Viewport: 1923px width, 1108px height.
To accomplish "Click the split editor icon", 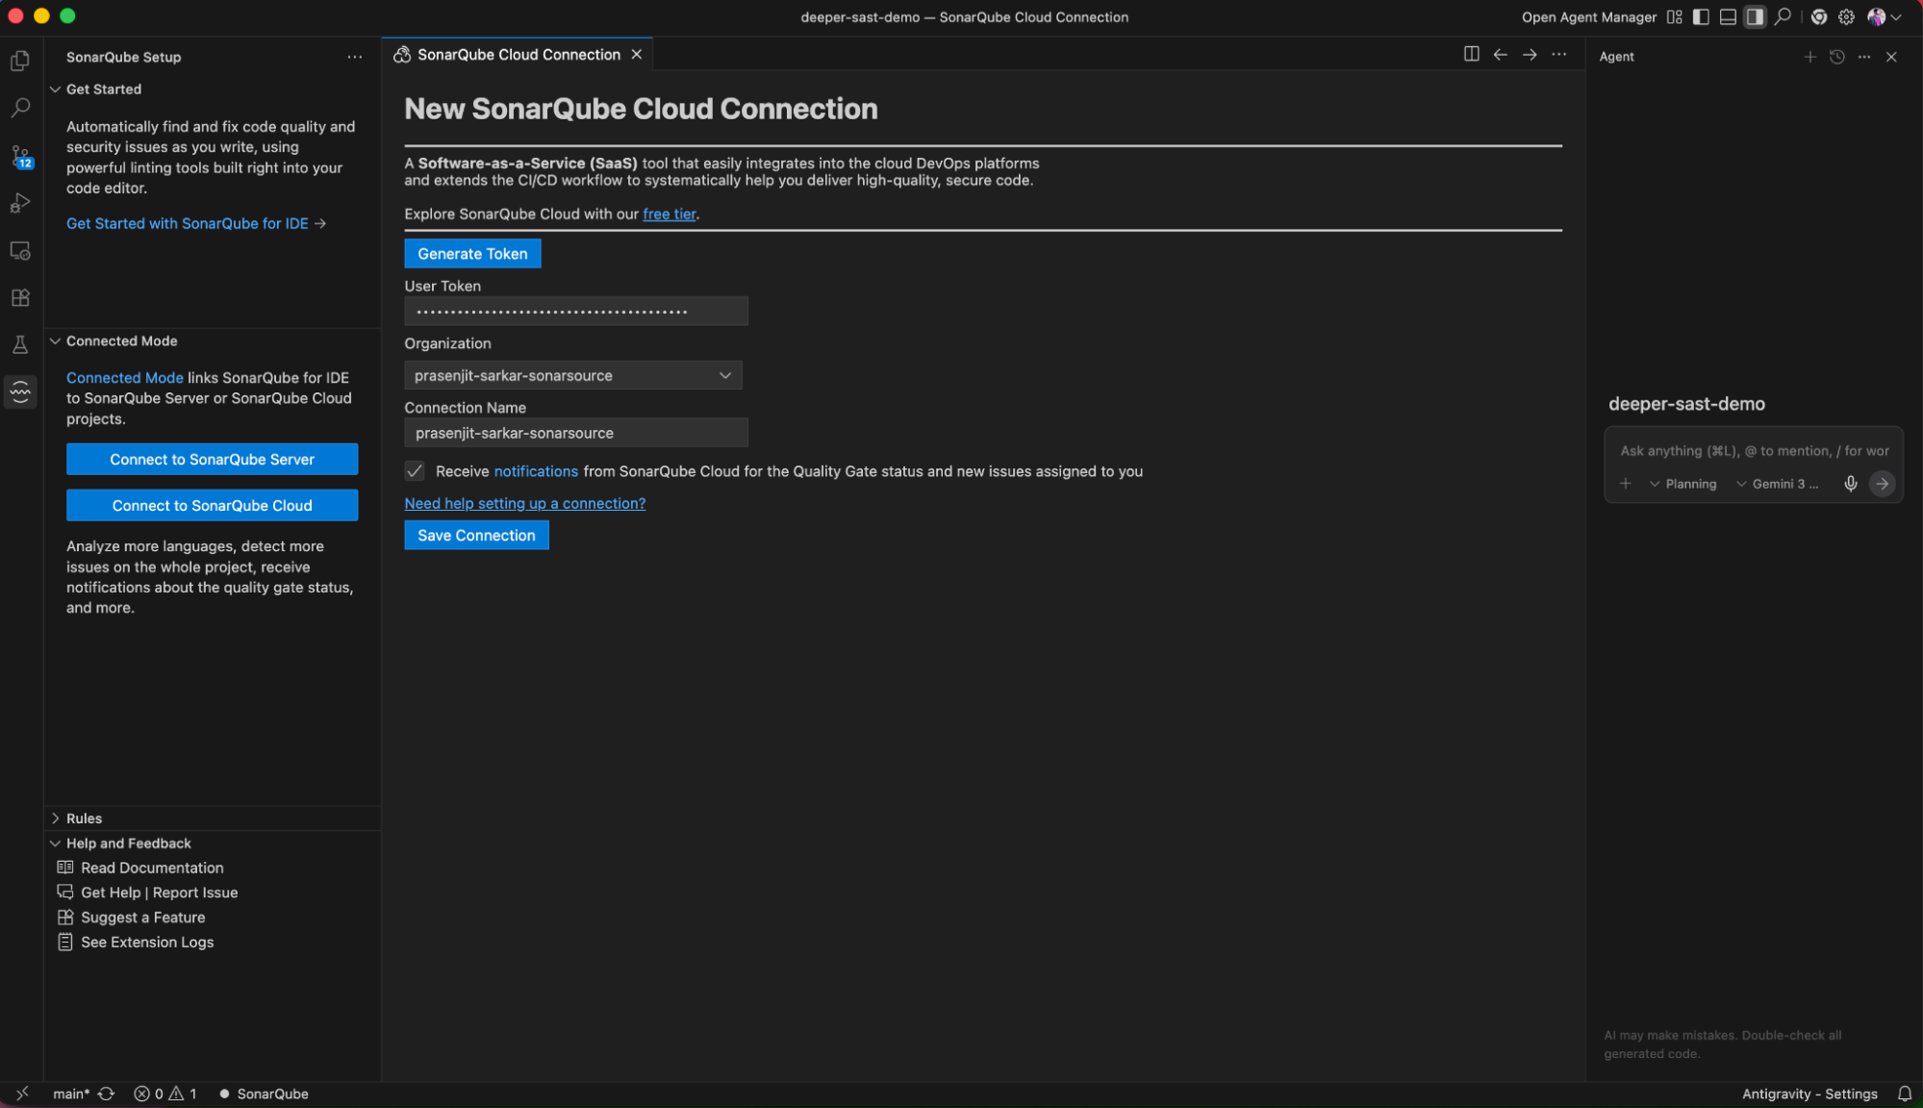I will (1471, 55).
